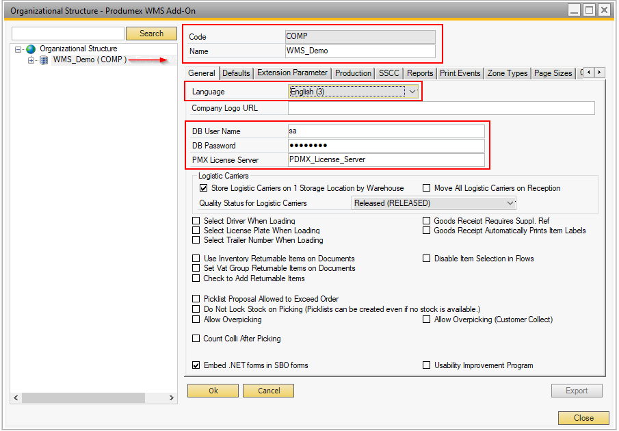Uncheck Store Logistic Carriers on 1 Storage Location
Screen dimensions: 619x431
(x=203, y=188)
